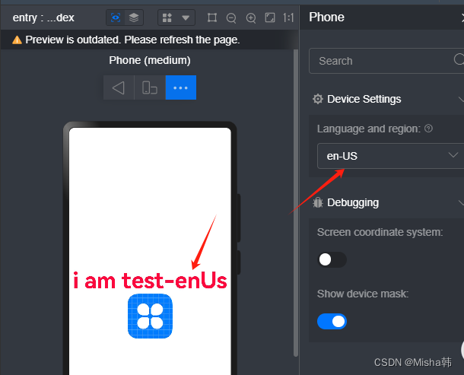
Task: Click the Device Settings gear icon
Action: pos(318,99)
